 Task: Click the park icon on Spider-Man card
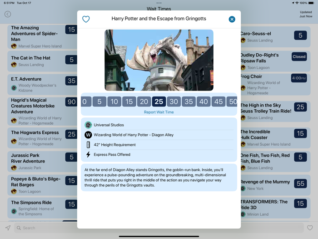(x=14, y=46)
